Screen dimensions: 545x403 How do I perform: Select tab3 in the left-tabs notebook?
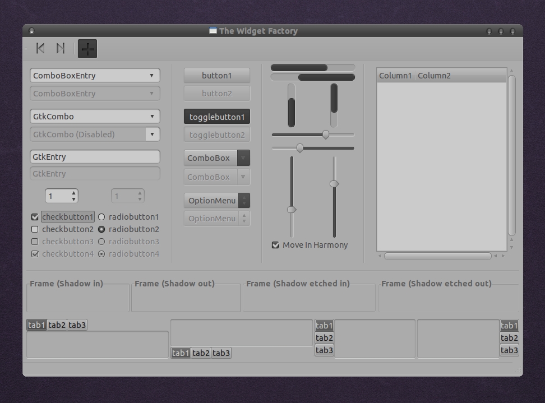coord(324,350)
